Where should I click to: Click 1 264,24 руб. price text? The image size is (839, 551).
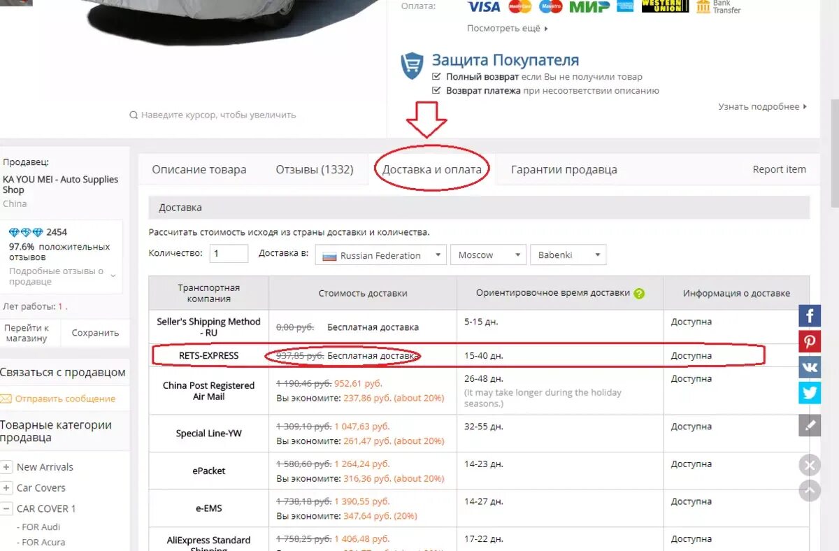[x=361, y=464]
